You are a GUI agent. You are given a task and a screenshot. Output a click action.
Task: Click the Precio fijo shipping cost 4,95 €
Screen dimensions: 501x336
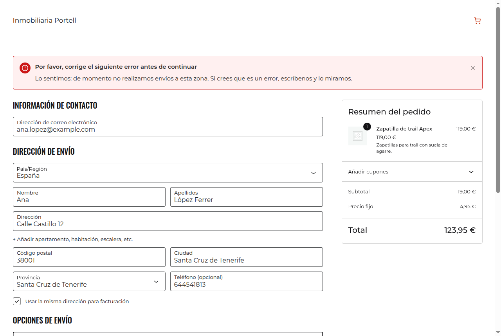[x=468, y=206]
